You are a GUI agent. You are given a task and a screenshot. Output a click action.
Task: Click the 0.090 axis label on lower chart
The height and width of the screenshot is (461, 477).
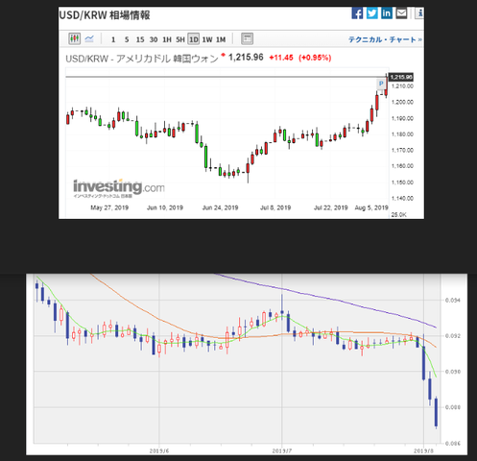coord(453,372)
